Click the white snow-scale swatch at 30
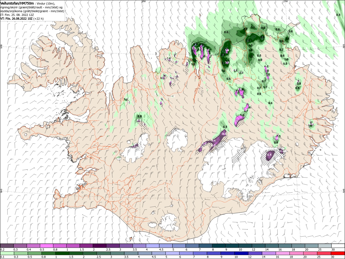 (338, 246)
